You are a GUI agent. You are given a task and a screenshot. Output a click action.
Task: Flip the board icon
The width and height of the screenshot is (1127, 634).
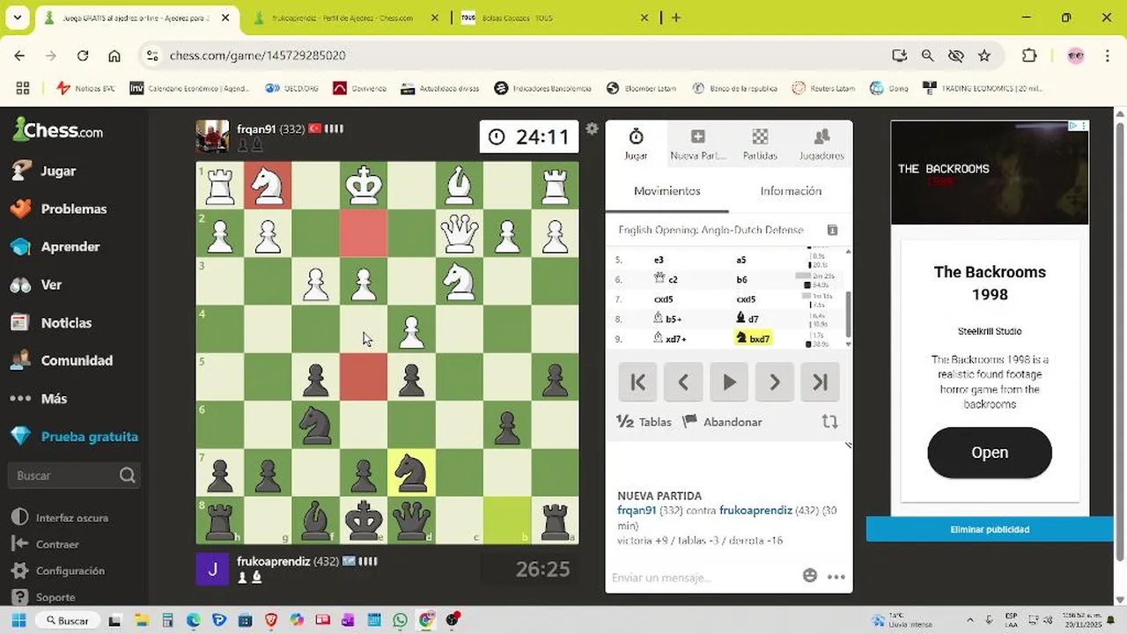pyautogui.click(x=829, y=422)
